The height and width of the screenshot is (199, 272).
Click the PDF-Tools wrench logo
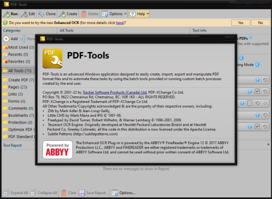(52, 59)
